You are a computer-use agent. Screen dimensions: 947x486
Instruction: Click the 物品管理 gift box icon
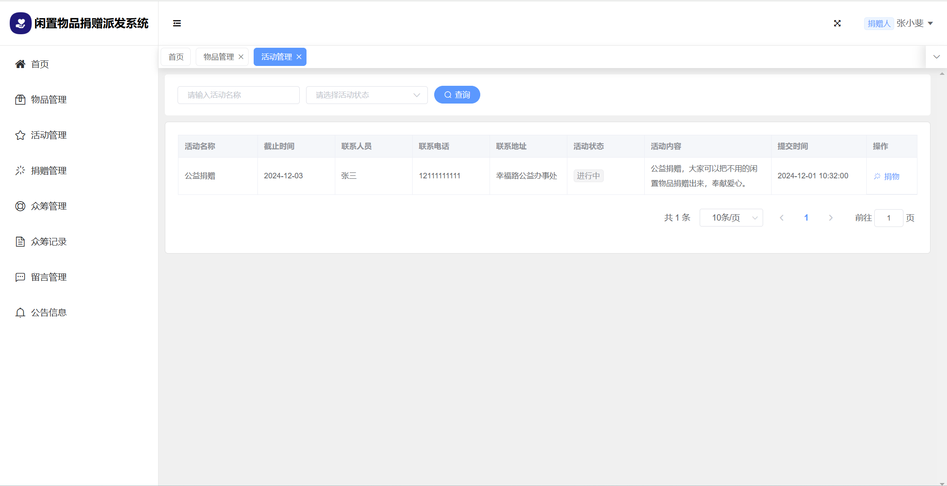(20, 100)
